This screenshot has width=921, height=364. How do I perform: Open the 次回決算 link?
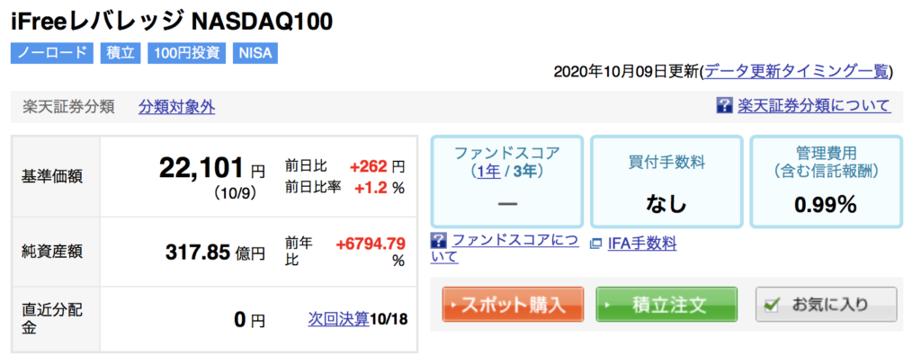tap(338, 319)
